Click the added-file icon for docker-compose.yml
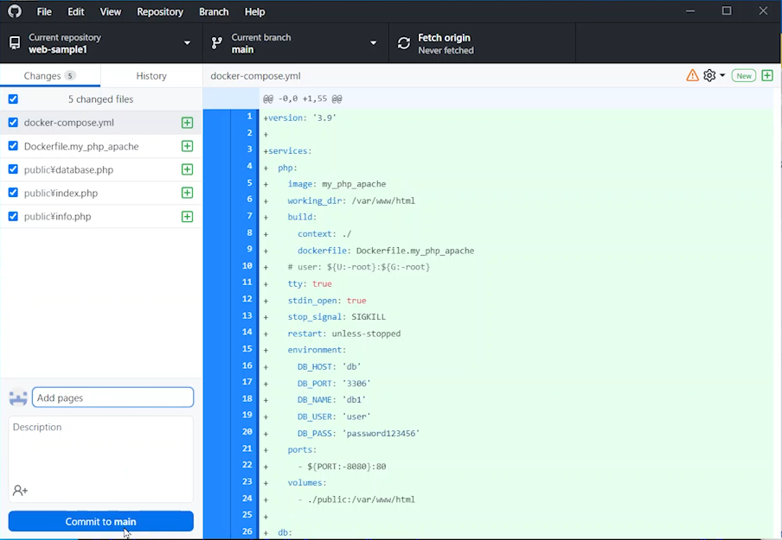Image resolution: width=782 pixels, height=540 pixels. click(187, 123)
